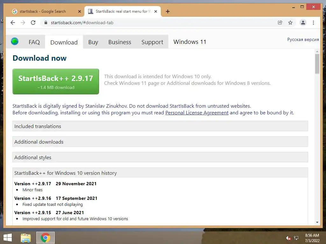Go back using the browser back arrow
The height and width of the screenshot is (244, 326).
[x=13, y=23]
